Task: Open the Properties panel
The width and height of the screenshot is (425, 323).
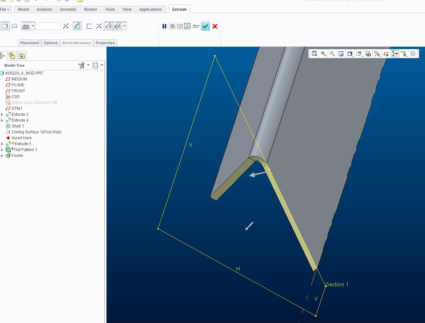Action: (105, 43)
